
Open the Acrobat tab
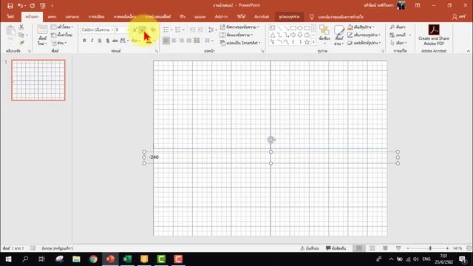(262, 16)
